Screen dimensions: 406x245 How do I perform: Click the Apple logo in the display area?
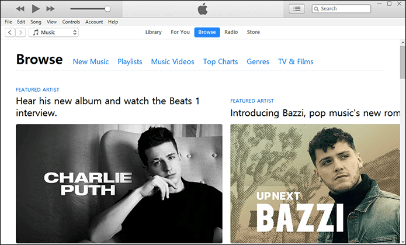click(203, 9)
